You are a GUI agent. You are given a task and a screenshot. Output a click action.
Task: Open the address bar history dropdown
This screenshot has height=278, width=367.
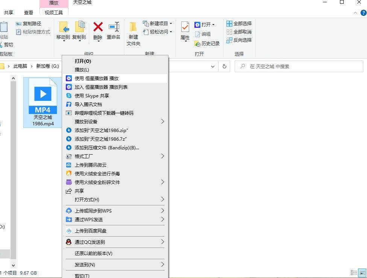point(213,67)
